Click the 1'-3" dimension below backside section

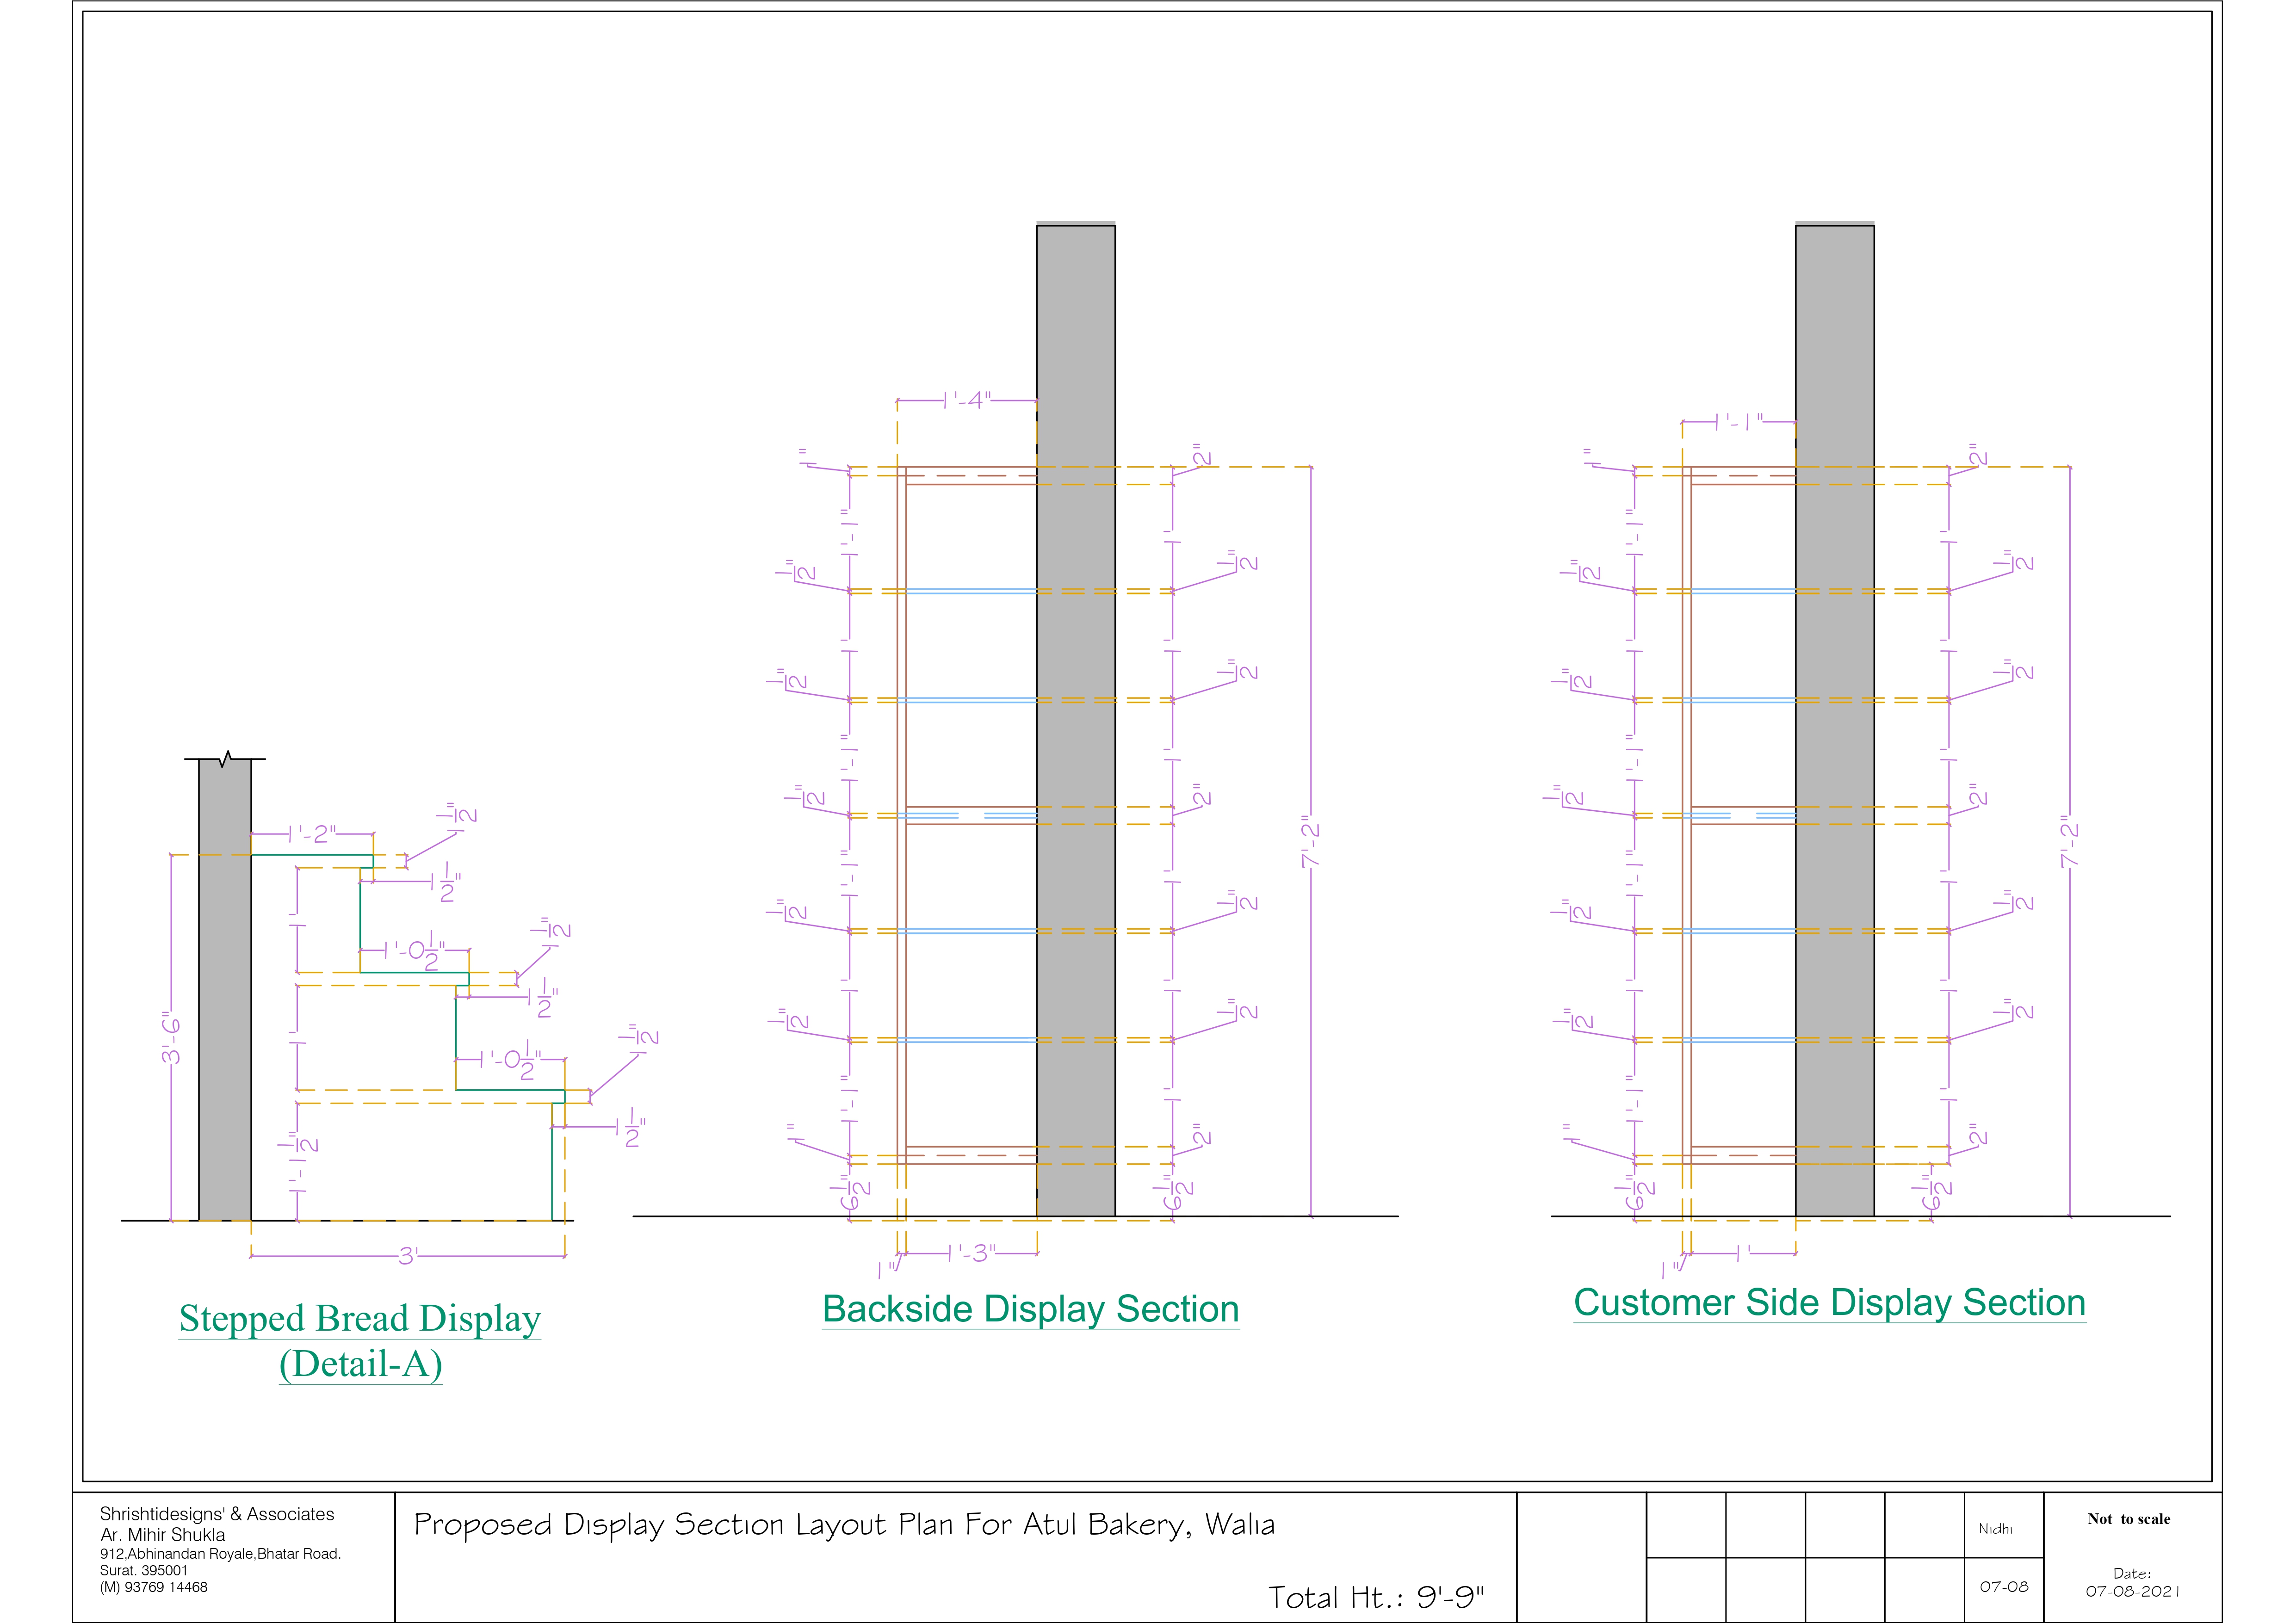971,1253
